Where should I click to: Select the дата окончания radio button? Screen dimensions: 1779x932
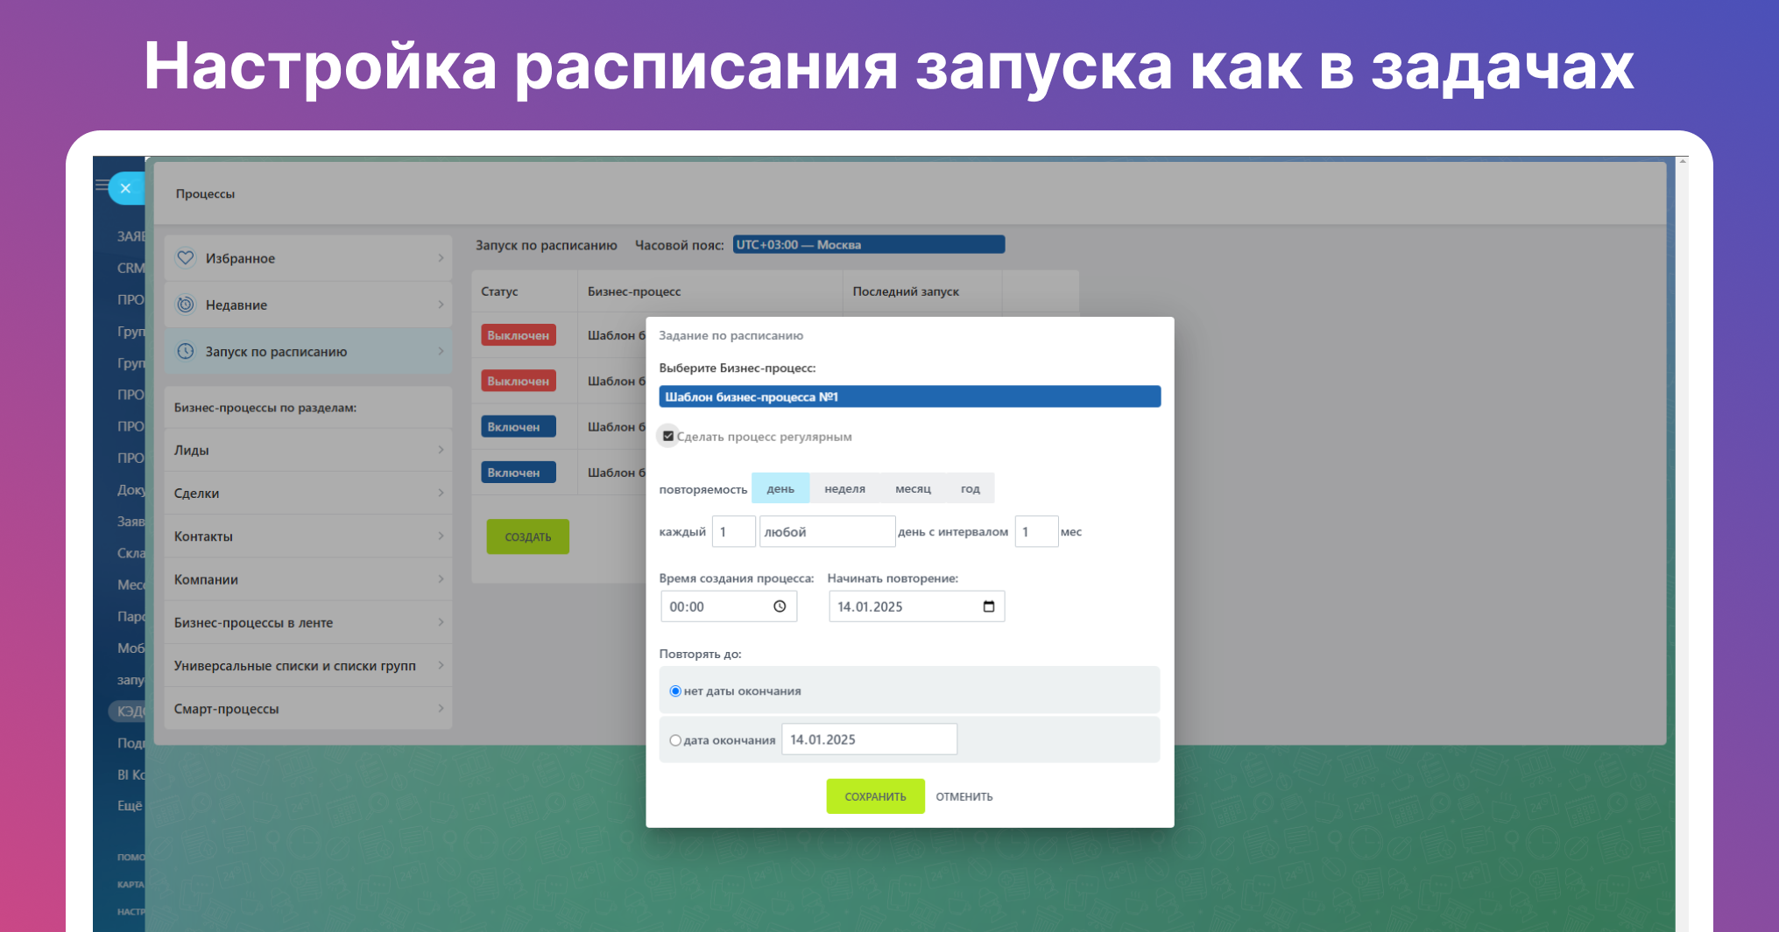[675, 740]
